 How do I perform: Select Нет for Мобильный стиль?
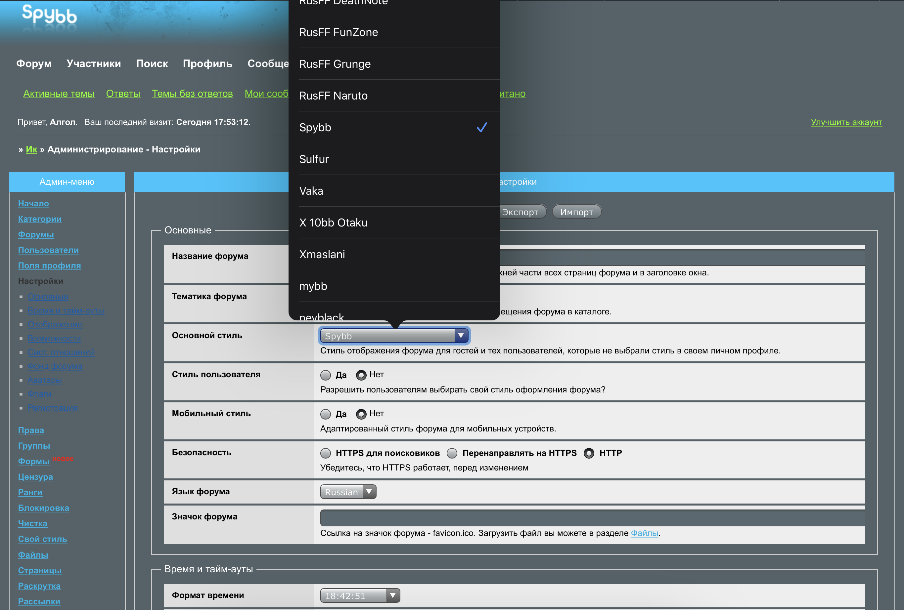(361, 414)
